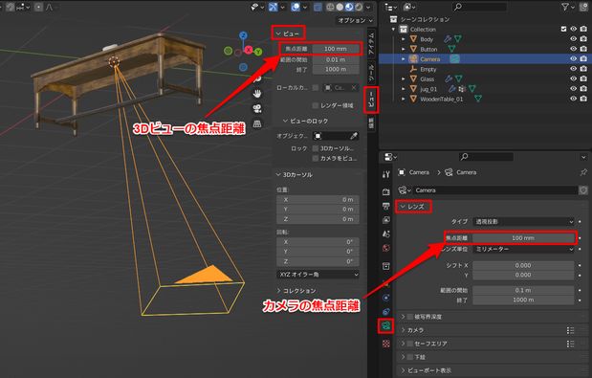592x378 pixels.
Task: Click the eyedropper beside オブジェクト field
Action: click(x=354, y=136)
